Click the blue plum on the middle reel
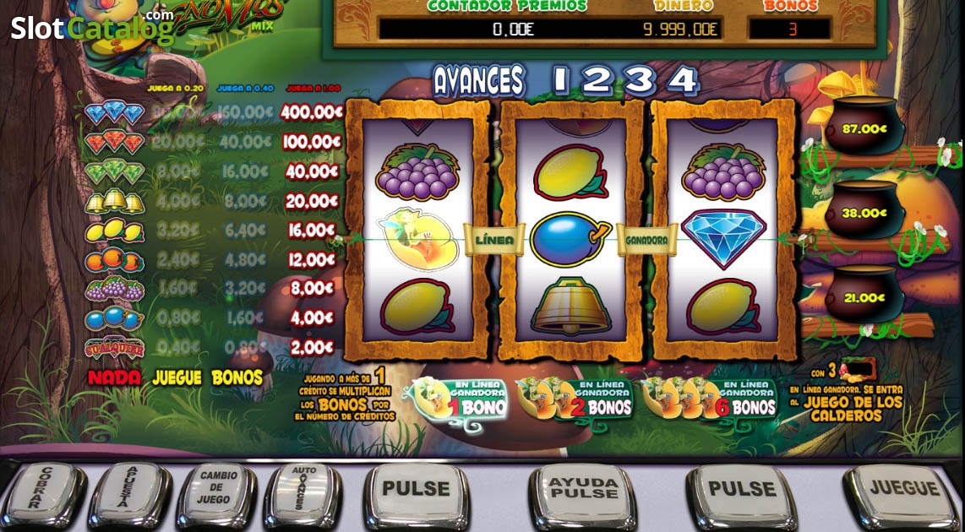 pos(570,239)
